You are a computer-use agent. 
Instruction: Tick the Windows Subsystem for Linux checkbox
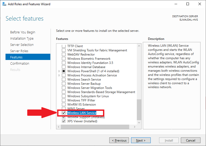pyautogui.click(x=64, y=96)
